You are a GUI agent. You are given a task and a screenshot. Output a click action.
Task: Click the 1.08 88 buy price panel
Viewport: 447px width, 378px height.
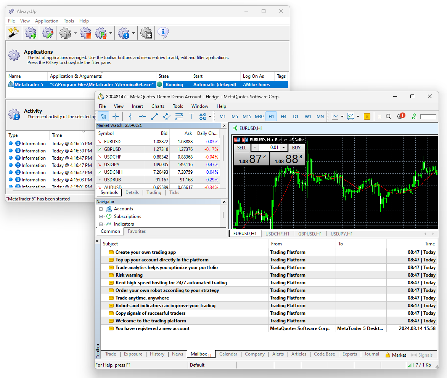click(287, 159)
